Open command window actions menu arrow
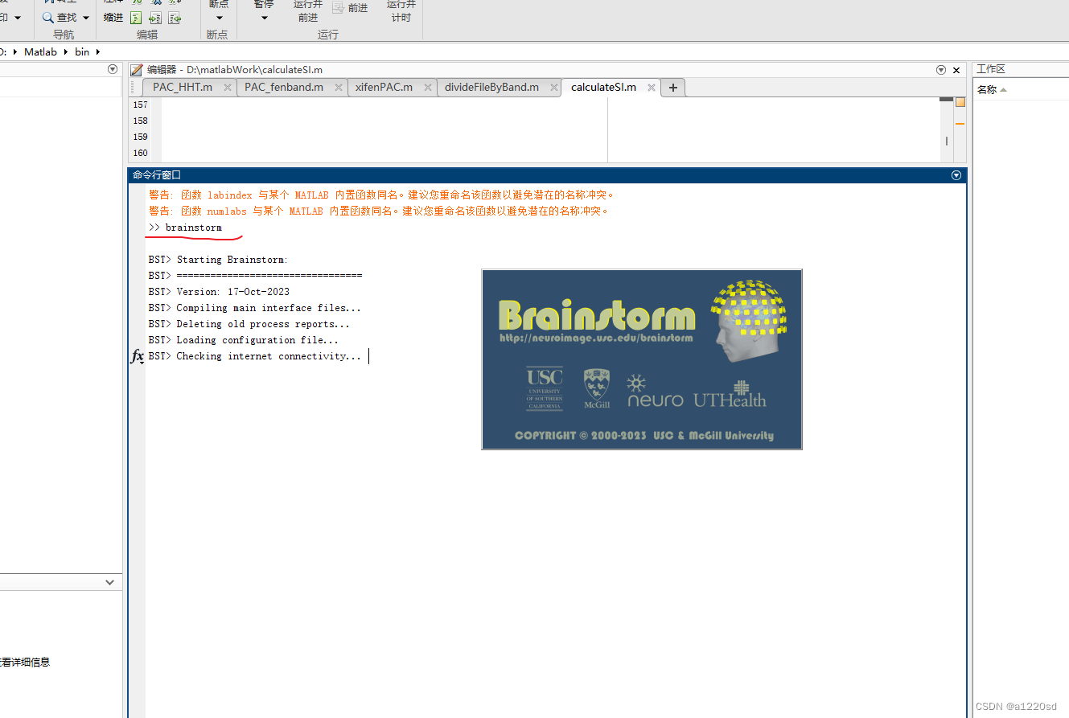The image size is (1069, 718). [x=956, y=174]
